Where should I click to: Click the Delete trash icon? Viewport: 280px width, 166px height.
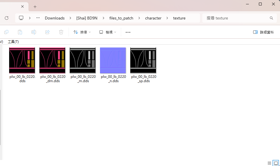point(61,32)
